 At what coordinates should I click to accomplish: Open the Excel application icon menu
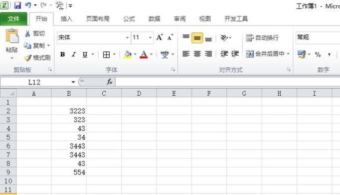4,5
